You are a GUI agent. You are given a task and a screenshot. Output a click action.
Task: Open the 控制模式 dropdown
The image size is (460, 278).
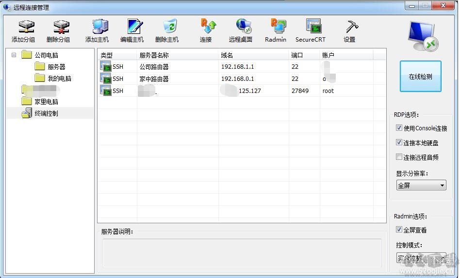[x=421, y=258]
